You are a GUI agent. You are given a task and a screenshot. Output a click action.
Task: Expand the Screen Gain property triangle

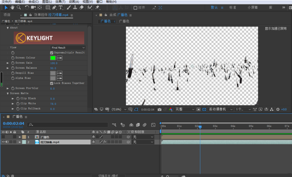coord(8,63)
